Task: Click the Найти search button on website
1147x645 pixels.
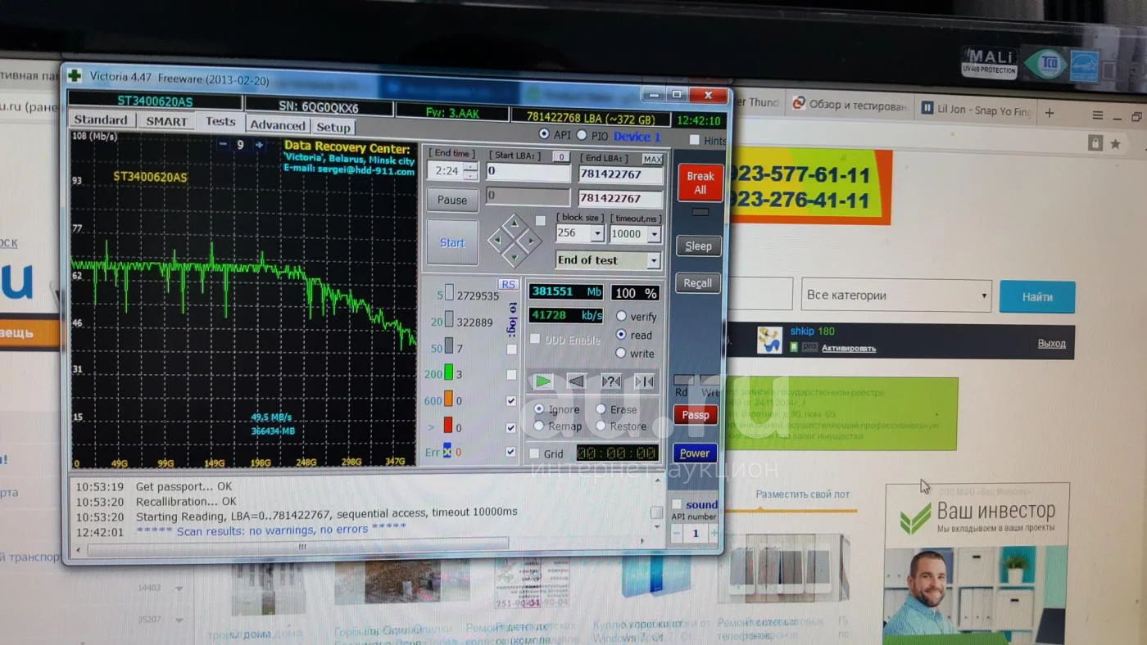Action: (1037, 297)
